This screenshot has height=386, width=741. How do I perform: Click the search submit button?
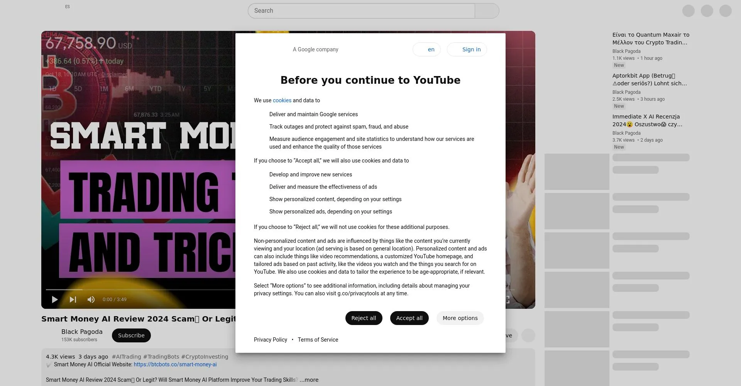487,11
